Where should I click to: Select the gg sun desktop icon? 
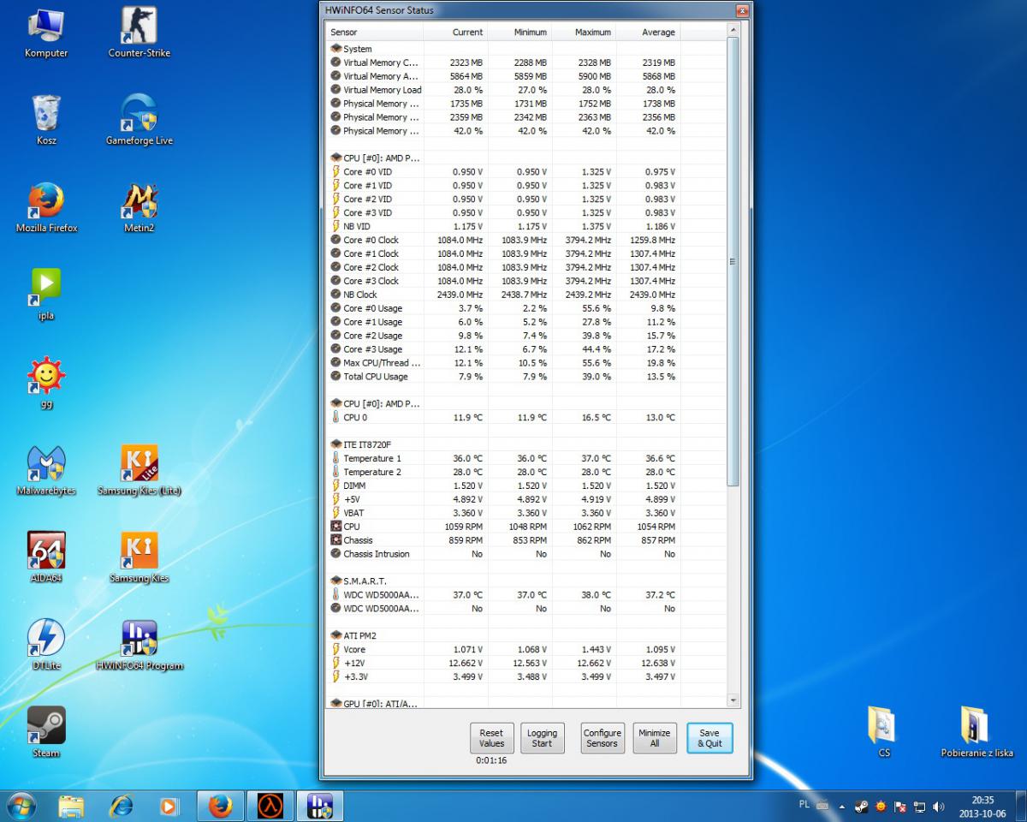46,382
